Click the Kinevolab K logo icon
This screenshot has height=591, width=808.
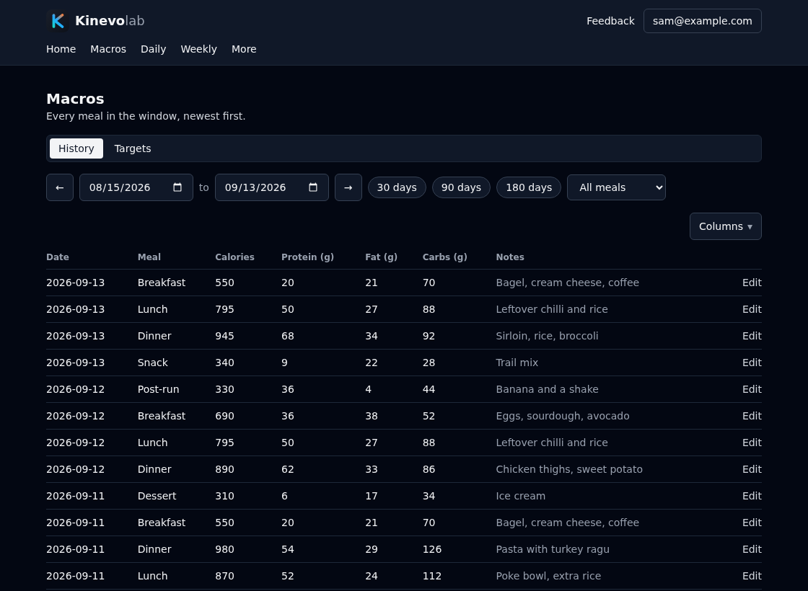click(58, 21)
